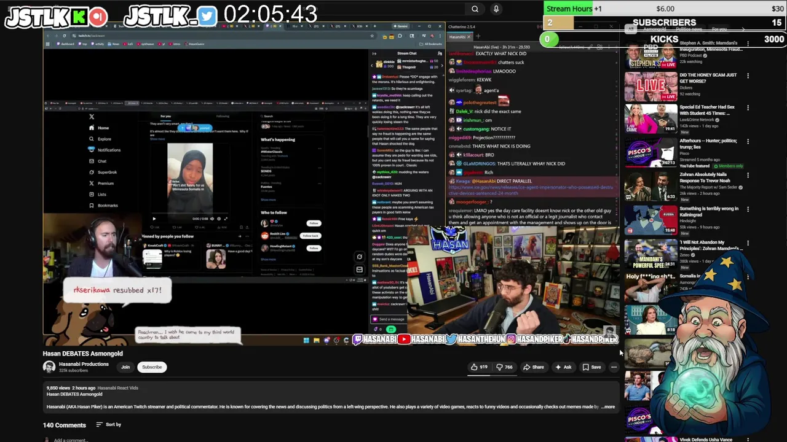Click the Chat icon in the X sidebar
This screenshot has width=787, height=442.
tap(92, 161)
